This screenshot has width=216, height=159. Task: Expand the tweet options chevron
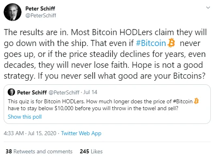208,8
